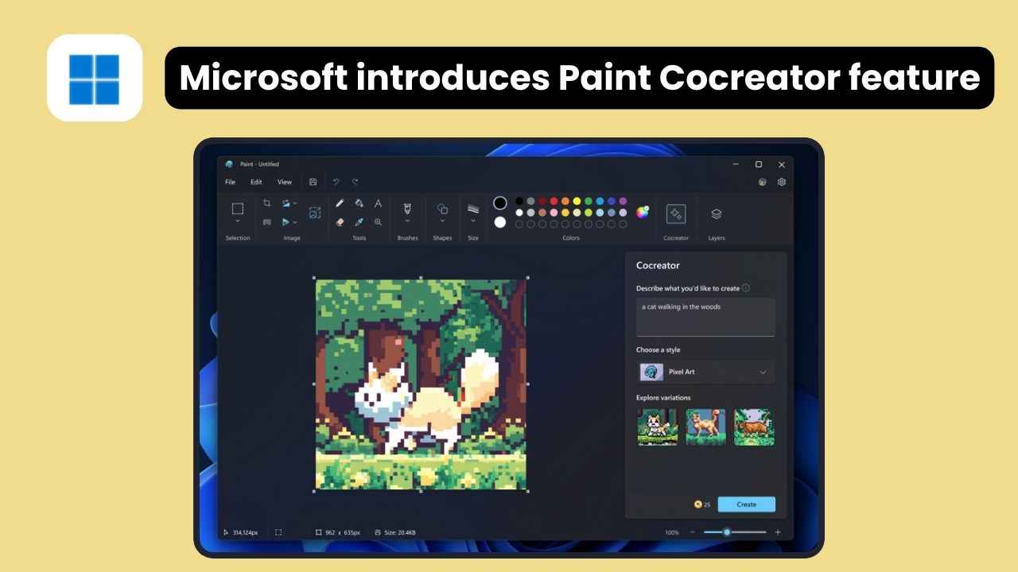Open Paint settings gear
The image size is (1018, 572).
coord(782,182)
